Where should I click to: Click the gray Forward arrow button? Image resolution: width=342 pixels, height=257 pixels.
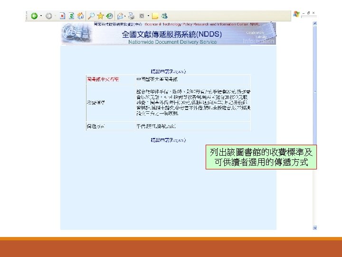coord(48,16)
